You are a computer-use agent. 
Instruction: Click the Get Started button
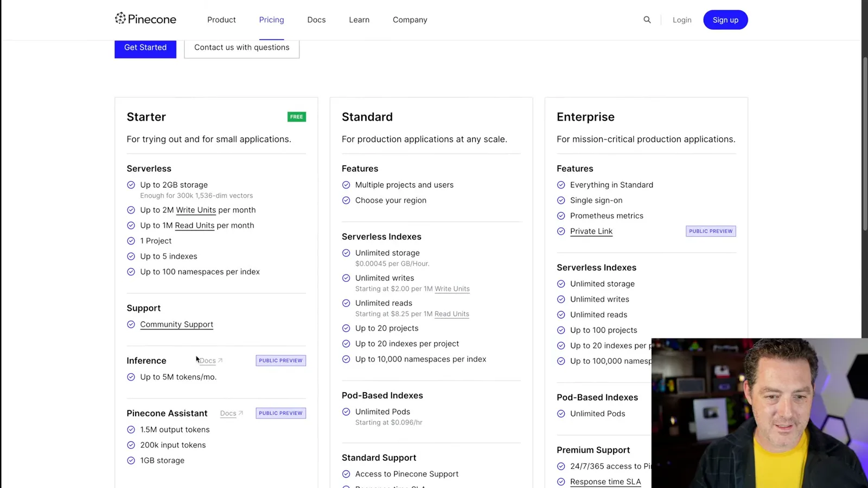(x=145, y=48)
